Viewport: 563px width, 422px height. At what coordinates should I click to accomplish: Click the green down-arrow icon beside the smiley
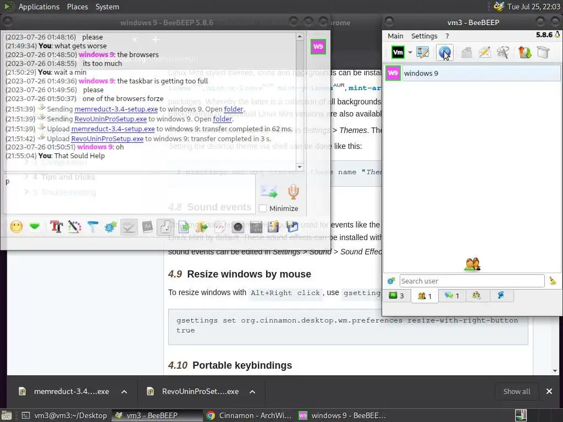point(35,227)
